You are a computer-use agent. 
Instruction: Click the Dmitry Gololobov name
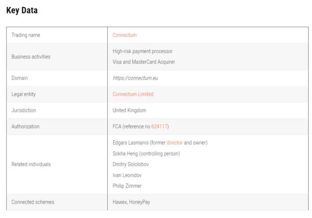130,164
